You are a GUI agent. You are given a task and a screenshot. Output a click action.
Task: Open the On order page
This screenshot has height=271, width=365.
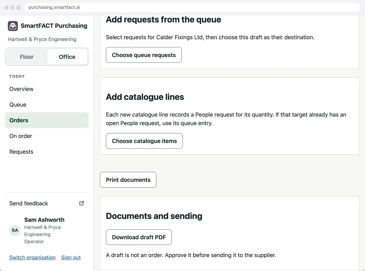47,136
